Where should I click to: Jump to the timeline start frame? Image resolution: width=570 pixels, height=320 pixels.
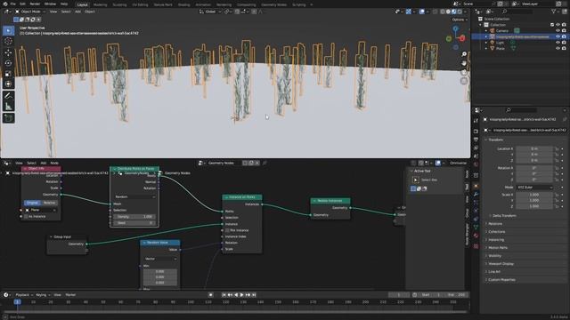pos(224,295)
